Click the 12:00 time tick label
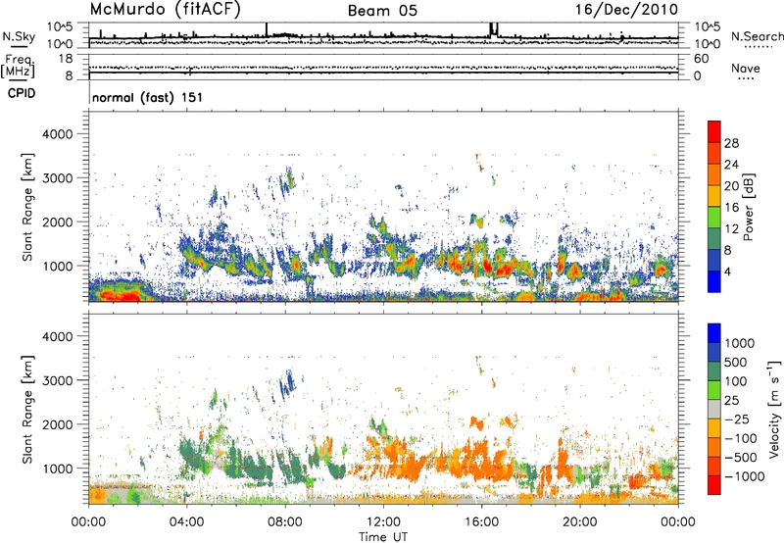This screenshot has height=543, width=784. click(x=383, y=522)
